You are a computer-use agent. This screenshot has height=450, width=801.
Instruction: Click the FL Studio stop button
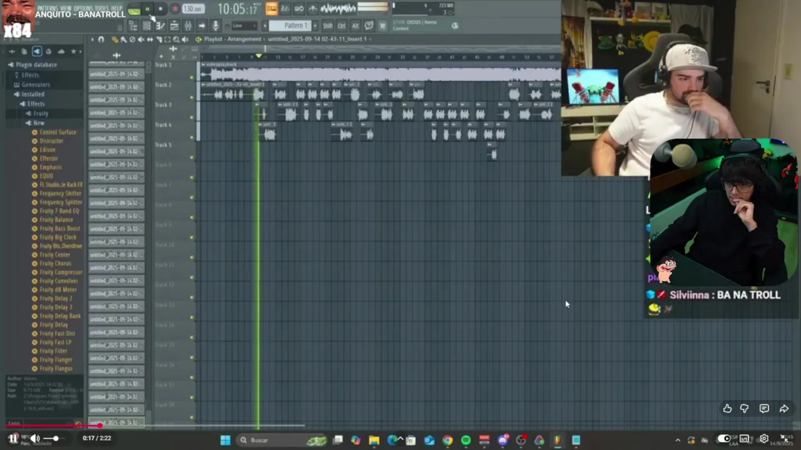(160, 9)
